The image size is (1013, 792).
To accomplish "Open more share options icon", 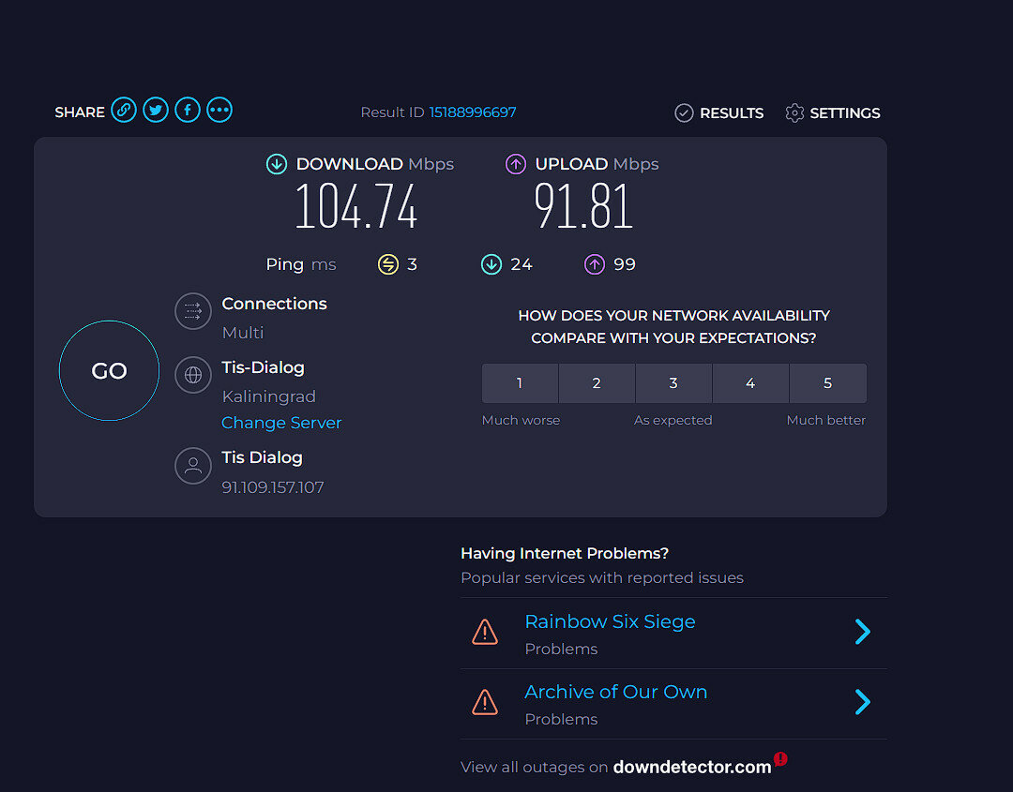I will 219,111.
